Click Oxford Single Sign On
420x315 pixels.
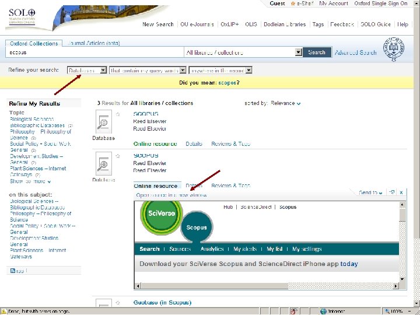point(380,3)
